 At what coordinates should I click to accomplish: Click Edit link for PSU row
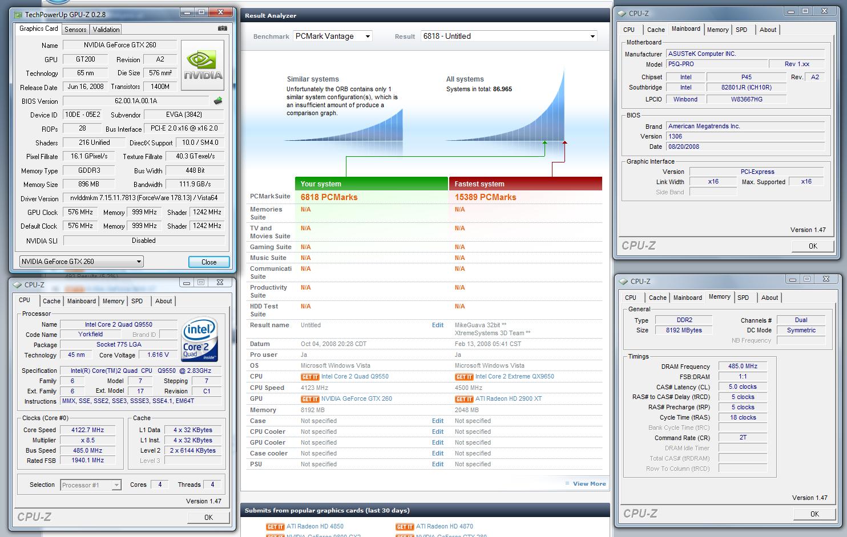coord(438,465)
